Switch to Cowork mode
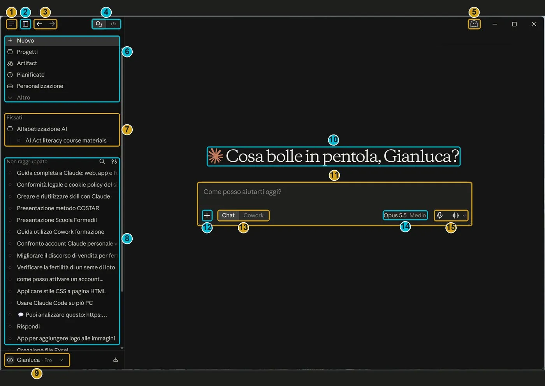Viewport: 545px width, 386px height. (253, 215)
